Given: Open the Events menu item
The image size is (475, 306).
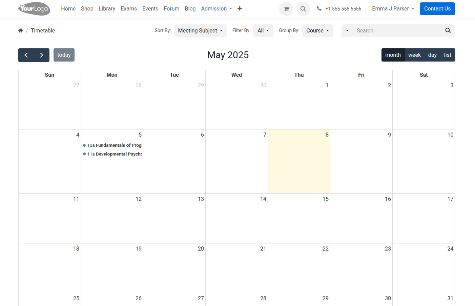Looking at the screenshot, I should pyautogui.click(x=150, y=8).
